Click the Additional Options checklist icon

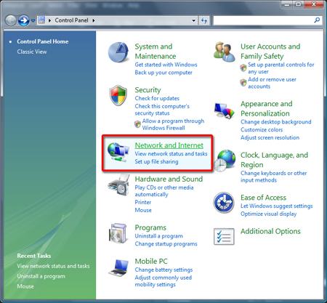[x=224, y=236]
